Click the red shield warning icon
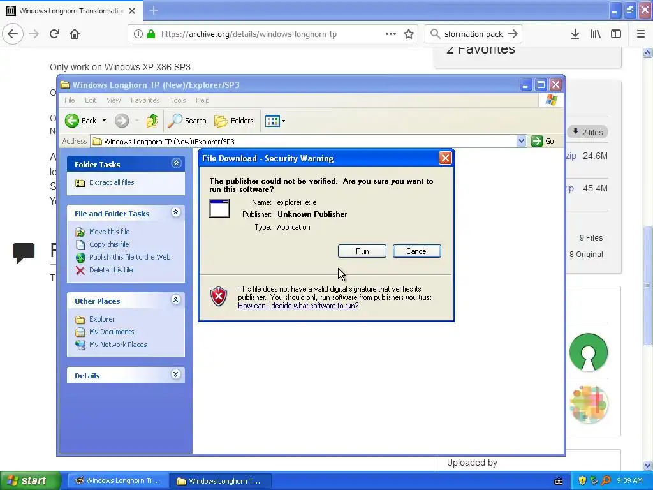 tap(219, 296)
